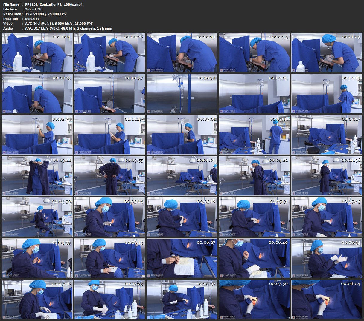This screenshot has width=364, height=321.
Task: Click the 368.61 MB file size text
Action: (x=34, y=9)
